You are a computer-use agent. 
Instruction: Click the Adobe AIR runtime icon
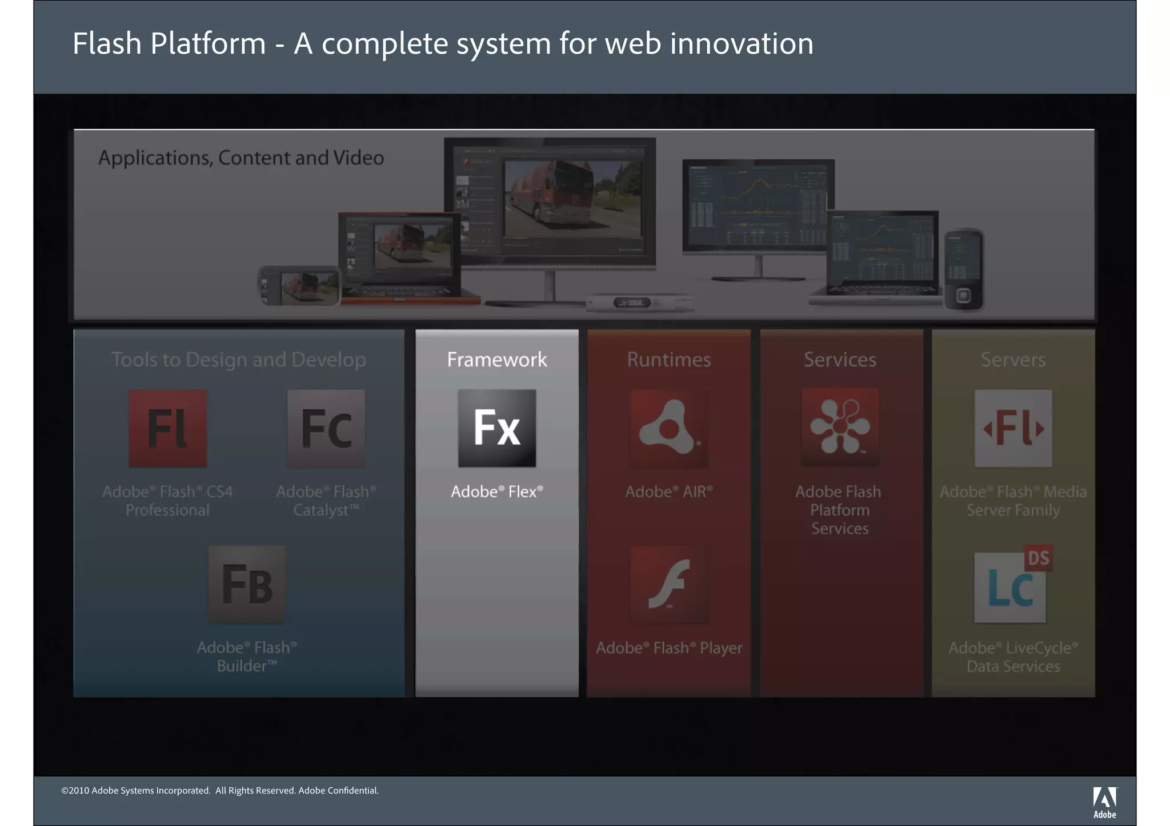pos(668,429)
